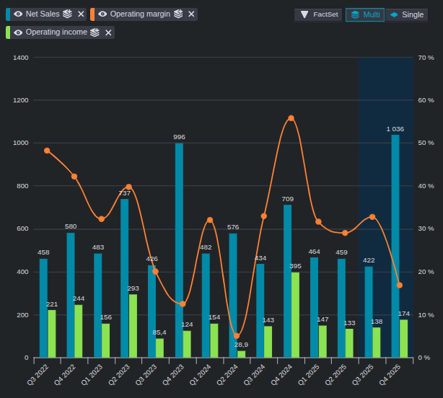Click the Q4 2025 operating margin point
Screen dimensions: 443x398
click(400, 285)
